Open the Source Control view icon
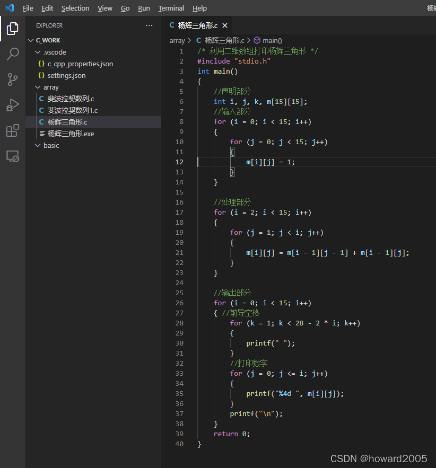Viewport: 436px width, 468px height. pos(13,80)
